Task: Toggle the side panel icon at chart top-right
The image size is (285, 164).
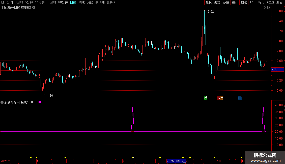Action: coord(269,8)
